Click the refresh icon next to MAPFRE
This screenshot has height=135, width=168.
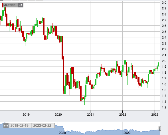tap(21, 5)
